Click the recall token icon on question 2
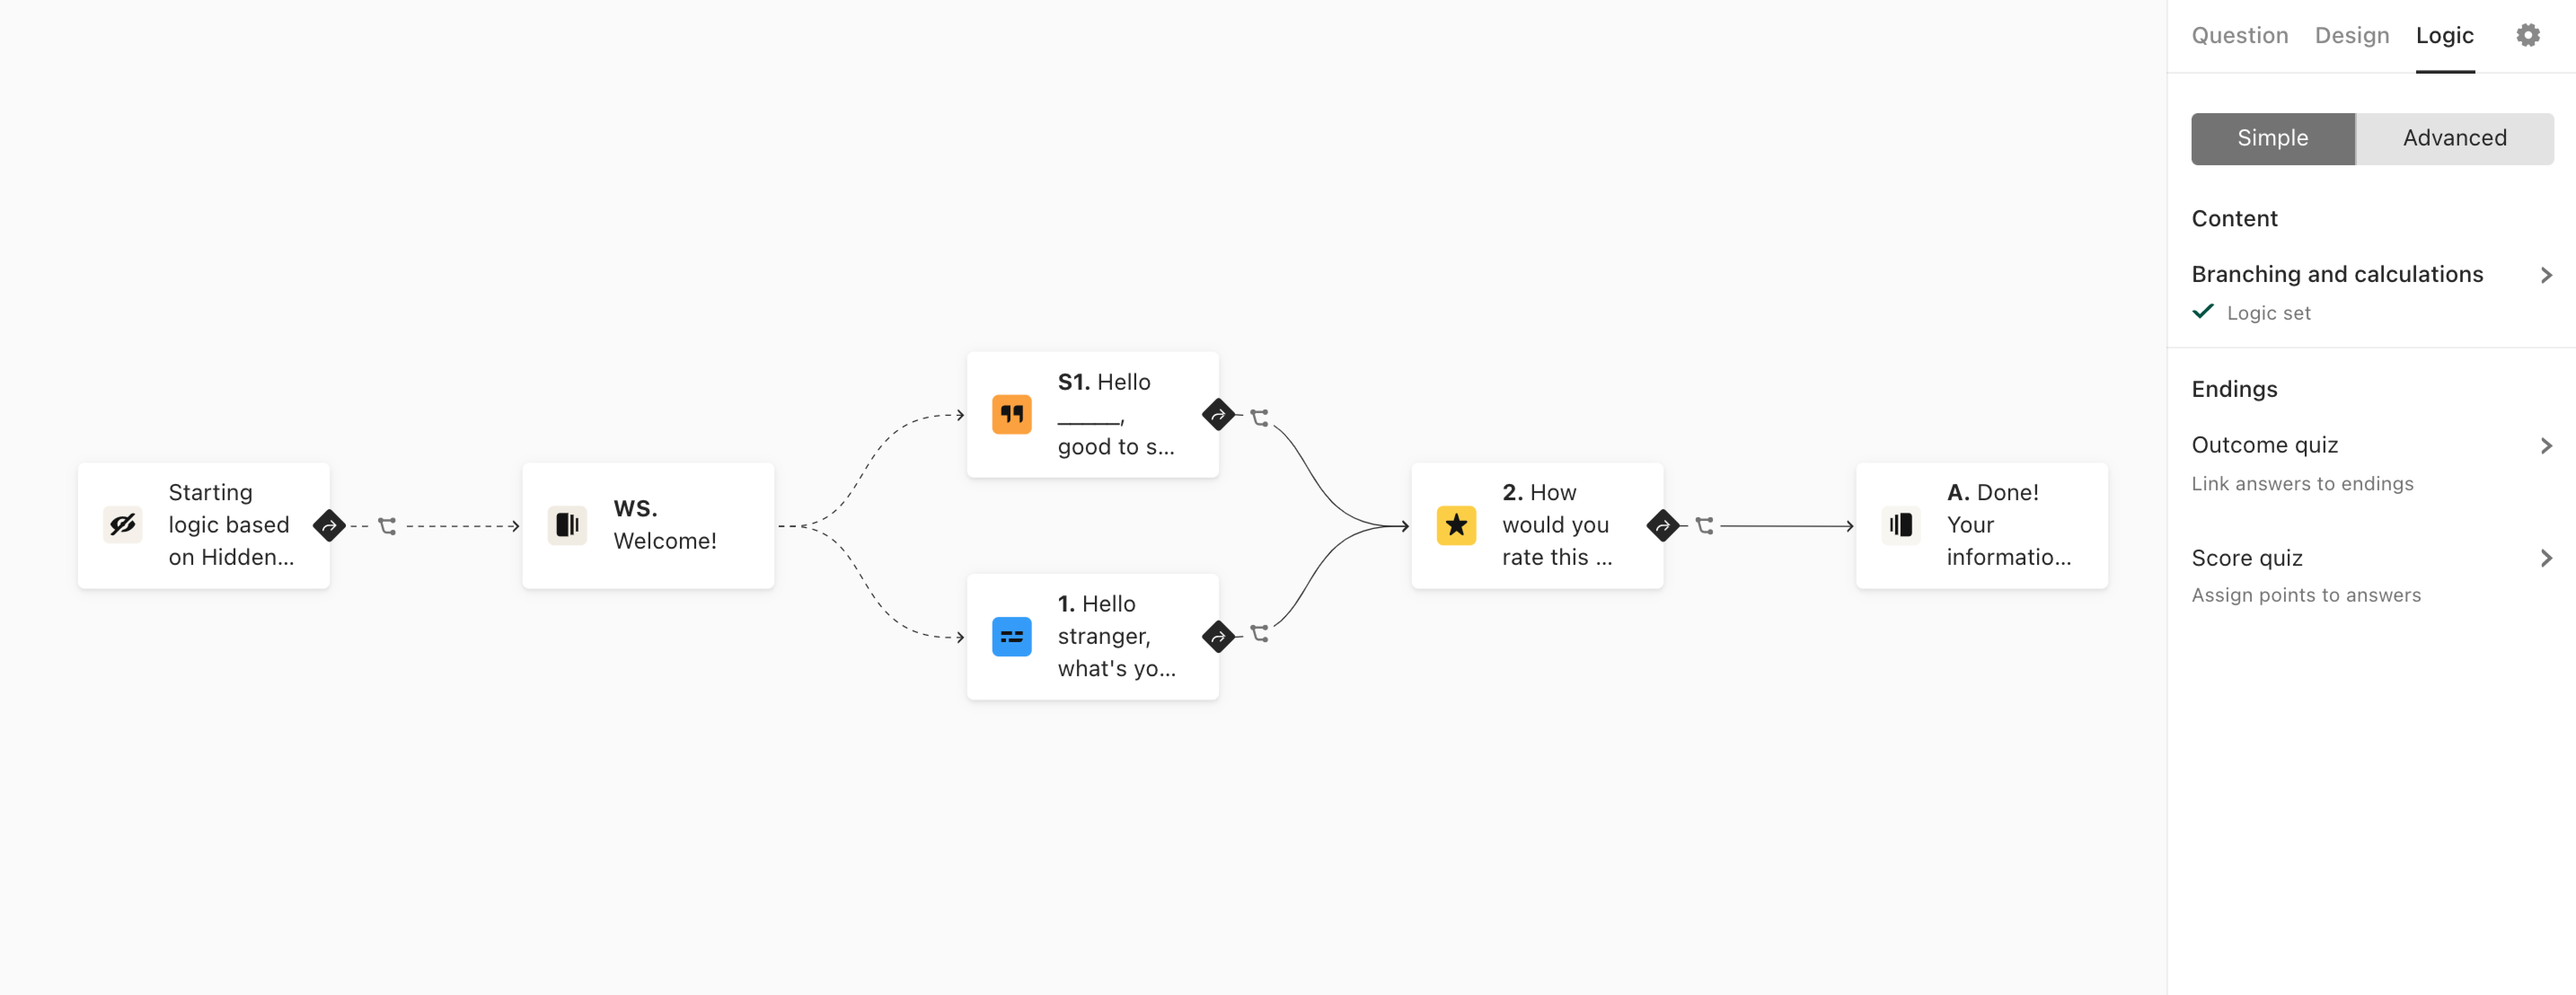2576x995 pixels. pos(1707,525)
